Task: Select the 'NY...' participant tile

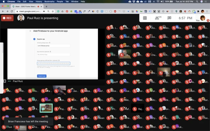Action: pyautogui.click(x=20, y=108)
